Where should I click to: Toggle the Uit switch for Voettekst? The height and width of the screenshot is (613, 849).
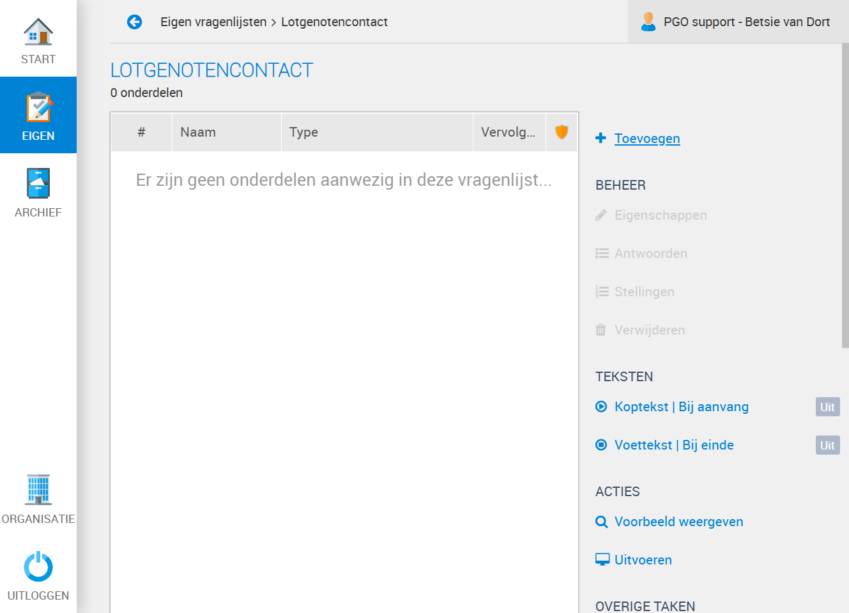click(x=827, y=445)
